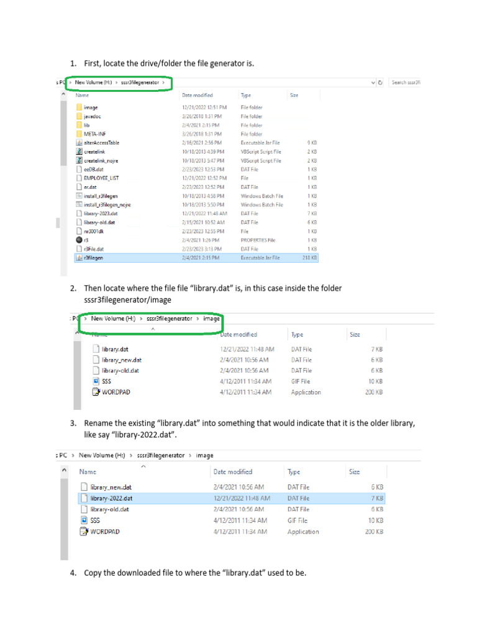Select library-old.dat in the step 2 listing
Image resolution: width=477 pixels, height=636 pixels.
[x=120, y=370]
